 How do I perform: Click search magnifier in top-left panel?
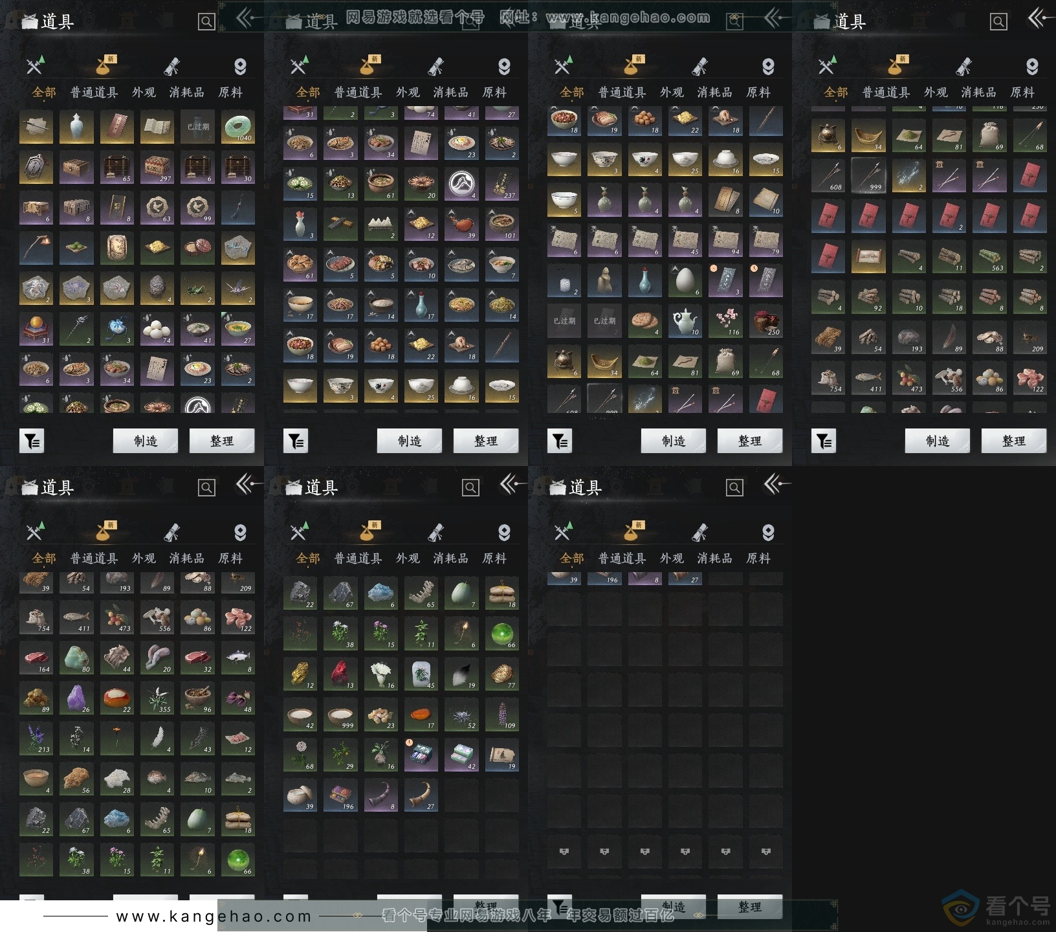206,22
